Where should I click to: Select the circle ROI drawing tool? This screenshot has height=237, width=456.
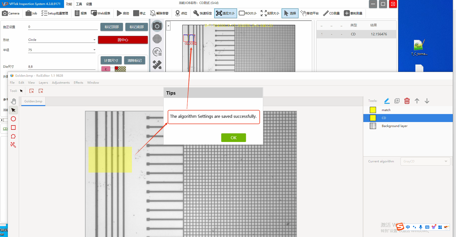point(13,119)
